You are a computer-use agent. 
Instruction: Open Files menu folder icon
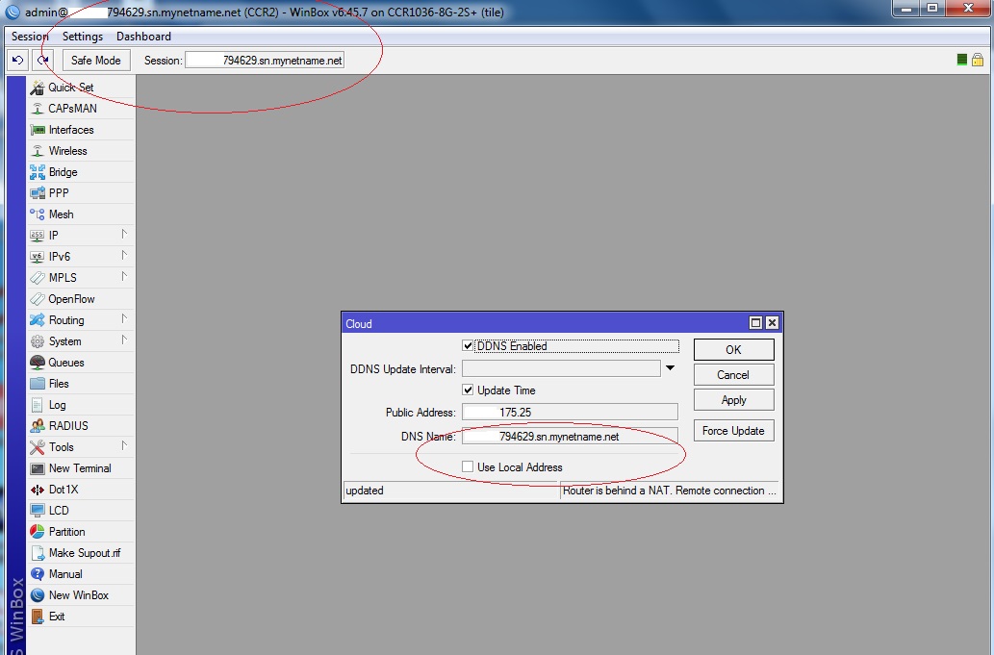pos(38,383)
